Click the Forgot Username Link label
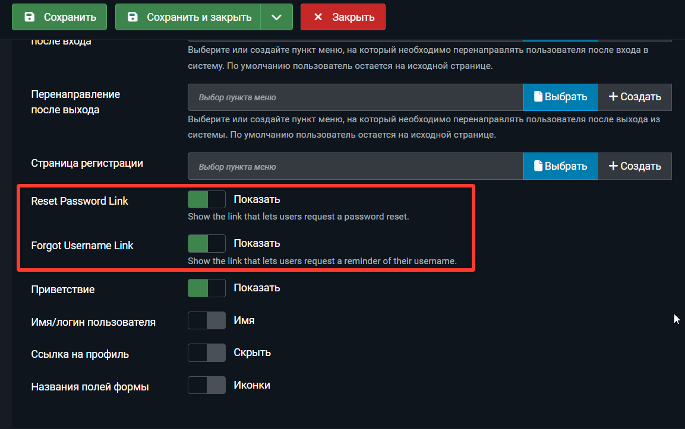This screenshot has width=685, height=429. (x=82, y=246)
